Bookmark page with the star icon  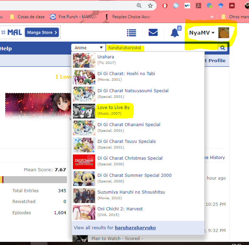pyautogui.click(x=150, y=6)
